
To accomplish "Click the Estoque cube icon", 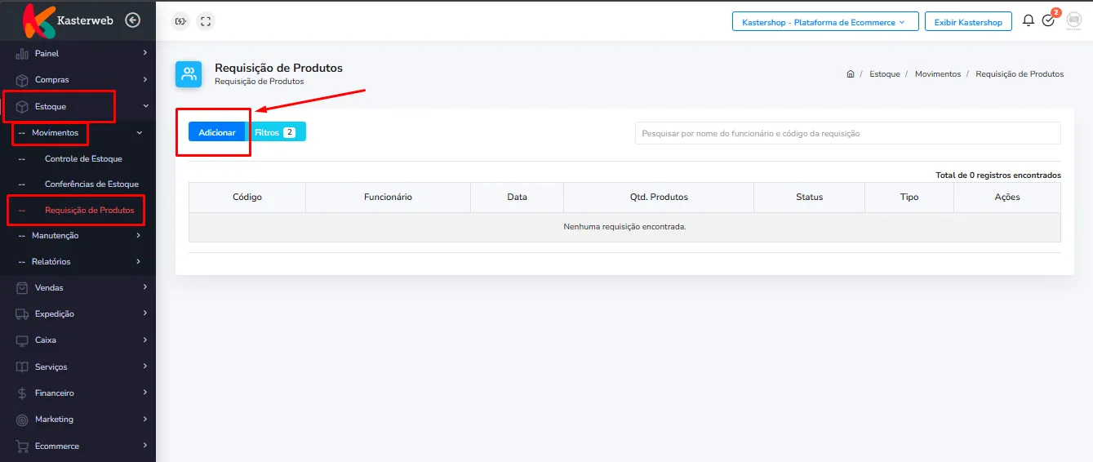I will click(x=22, y=106).
